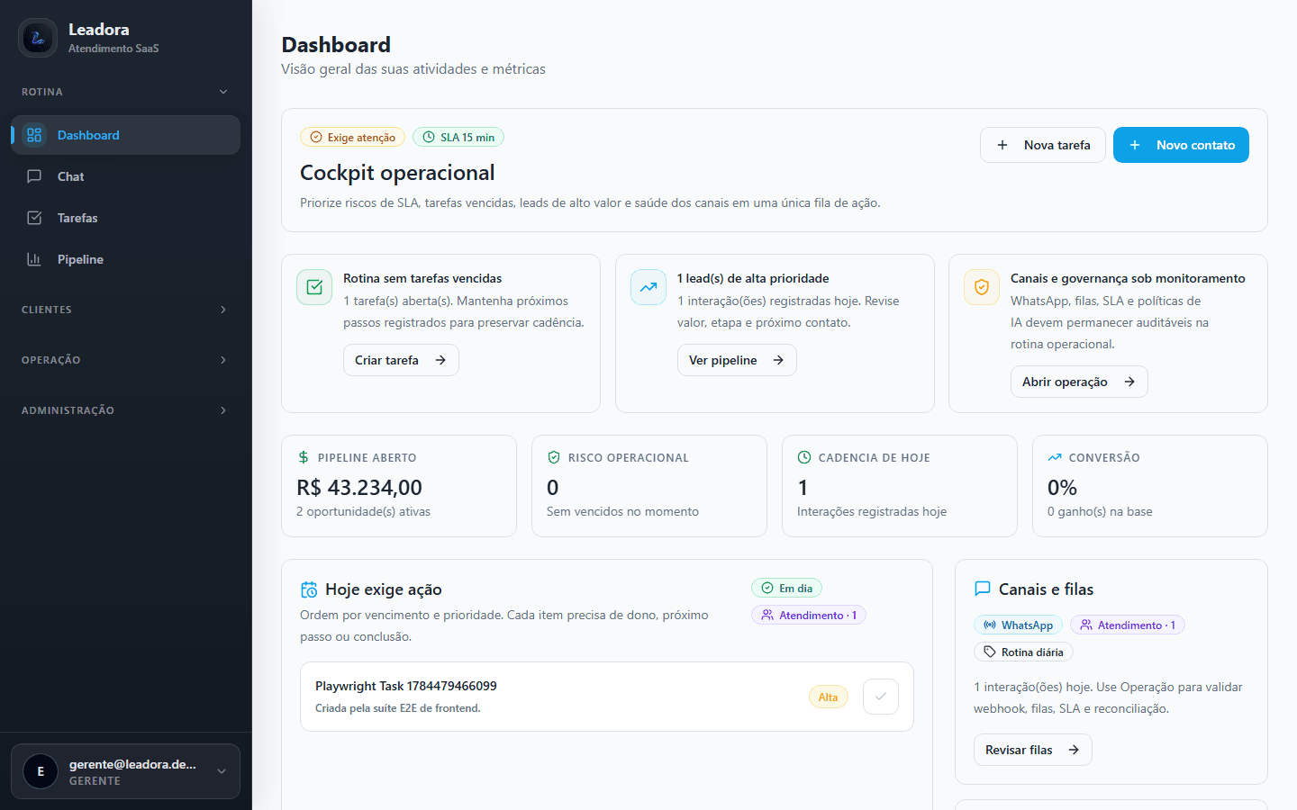Click the Criar tarefa button
This screenshot has height=810, width=1297.
(401, 360)
